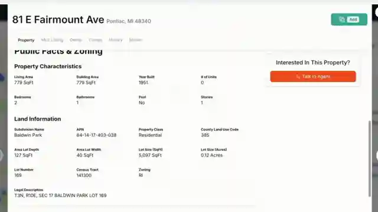
Task: Click the Pontiac, MI 48340 location text
Action: click(129, 21)
